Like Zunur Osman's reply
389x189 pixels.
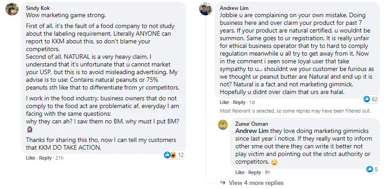240,172
